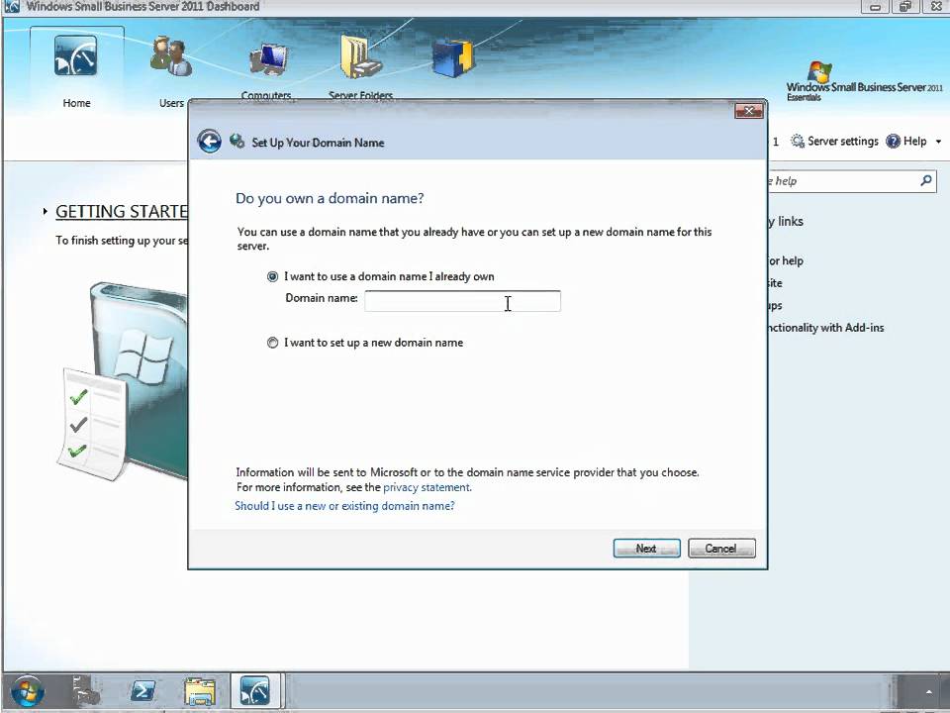Click the Cancel button in the wizard
The height and width of the screenshot is (713, 950).
(721, 548)
